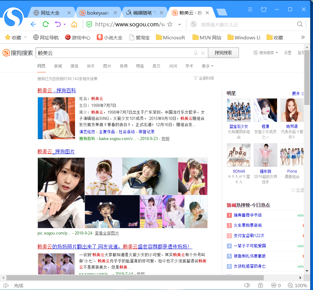Open hot search item 支付宝盗刷122次
The image size is (313, 290).
(249, 235)
